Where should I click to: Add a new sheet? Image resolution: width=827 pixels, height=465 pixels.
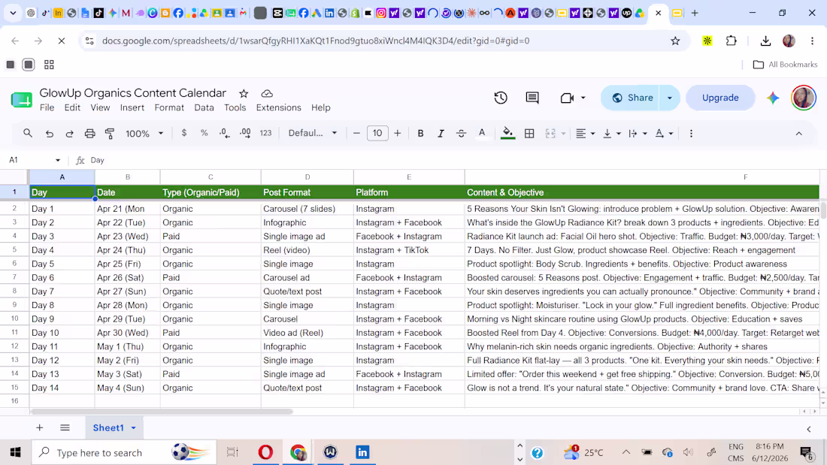(40, 427)
